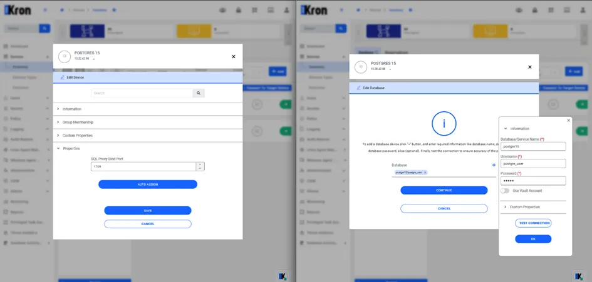Increase SQL Proxy Bind Port with the up arrow
Image resolution: width=592 pixels, height=282 pixels.
tap(200, 164)
